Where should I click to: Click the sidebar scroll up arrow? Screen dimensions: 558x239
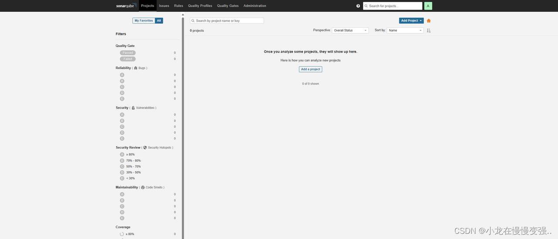(x=183, y=15)
